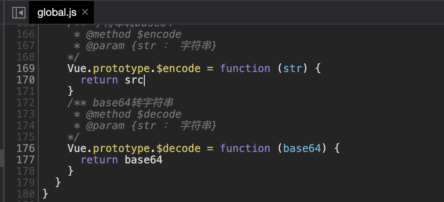Select the global.js file tab
This screenshot has height=202, width=444.
click(x=57, y=13)
